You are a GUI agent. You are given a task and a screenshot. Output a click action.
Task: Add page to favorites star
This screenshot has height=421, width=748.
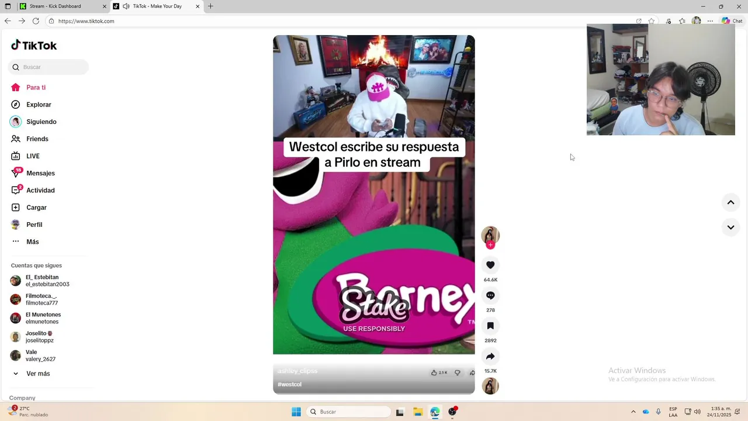652,21
